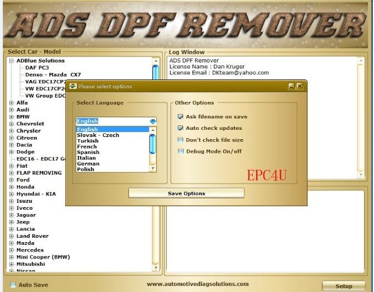Click language list scroll-up arrow

point(152,130)
